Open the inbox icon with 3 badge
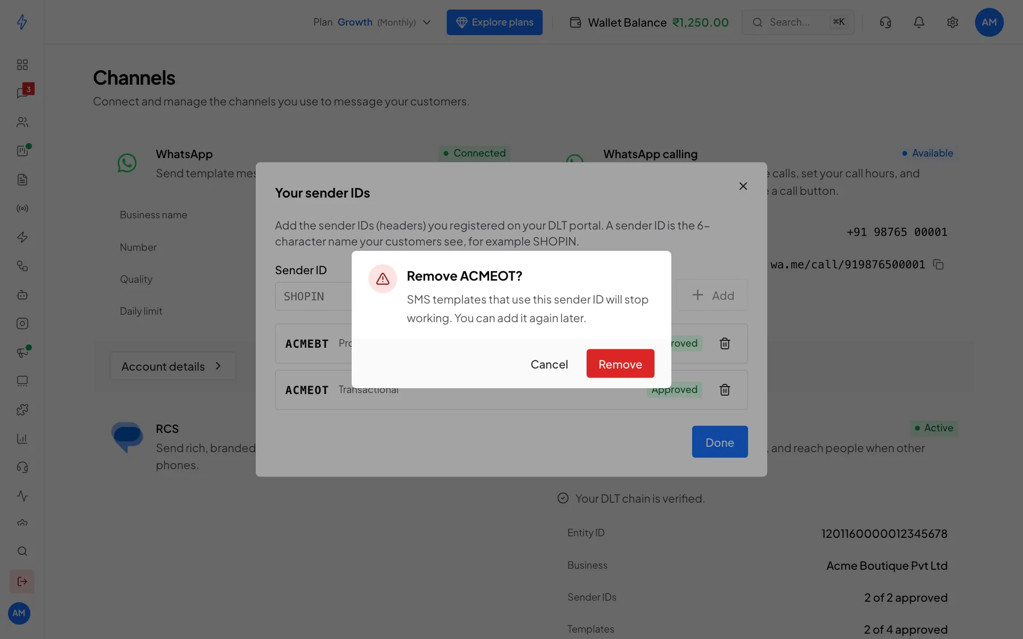The height and width of the screenshot is (639, 1023). click(22, 93)
